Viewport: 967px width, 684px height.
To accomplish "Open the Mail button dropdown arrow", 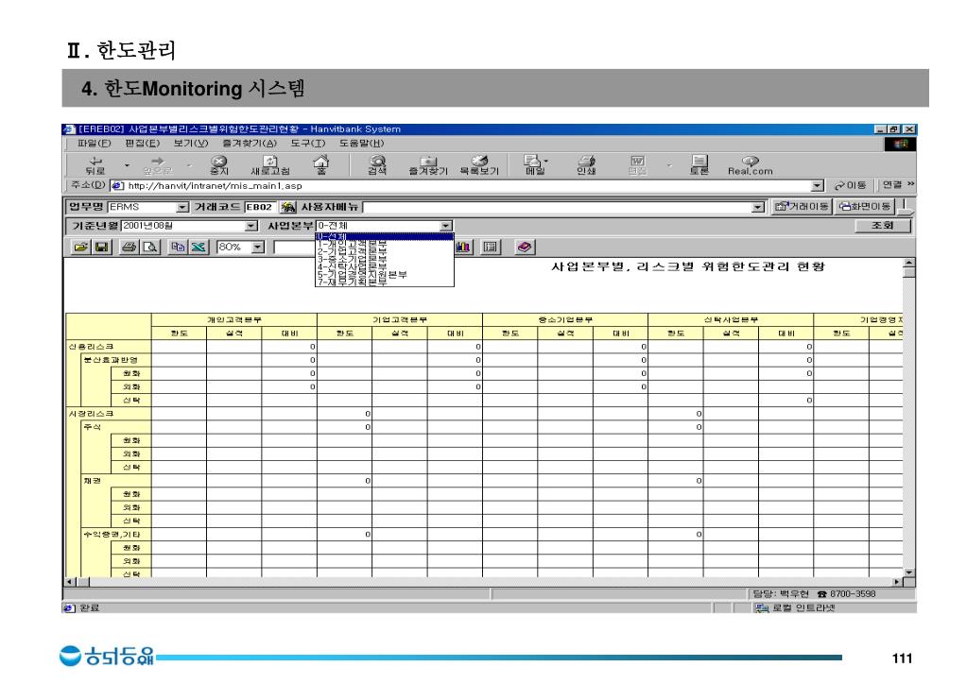I will [x=546, y=162].
